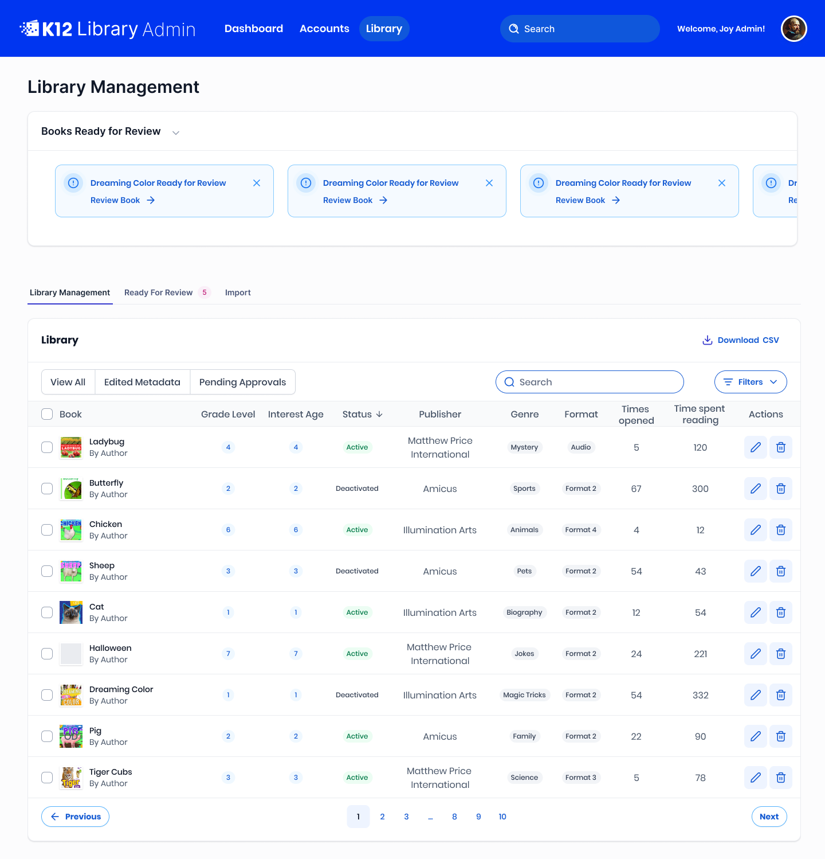Switch to Edited Metadata view
The height and width of the screenshot is (859, 825).
pos(142,382)
